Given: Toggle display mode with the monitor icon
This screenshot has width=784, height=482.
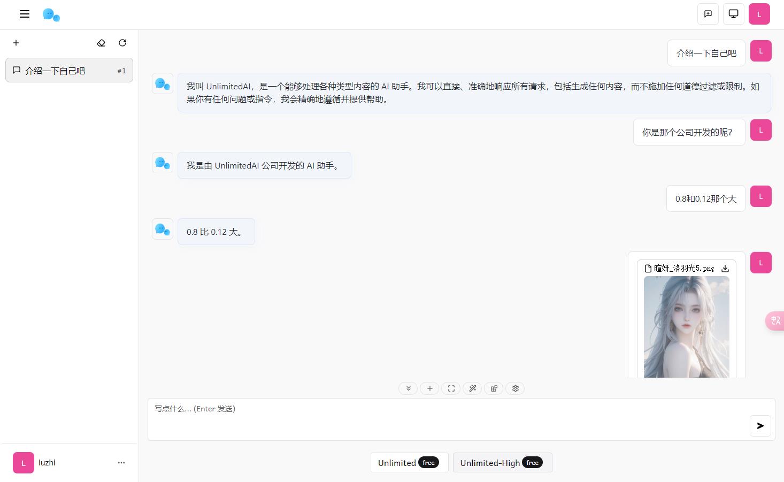Looking at the screenshot, I should tap(733, 14).
